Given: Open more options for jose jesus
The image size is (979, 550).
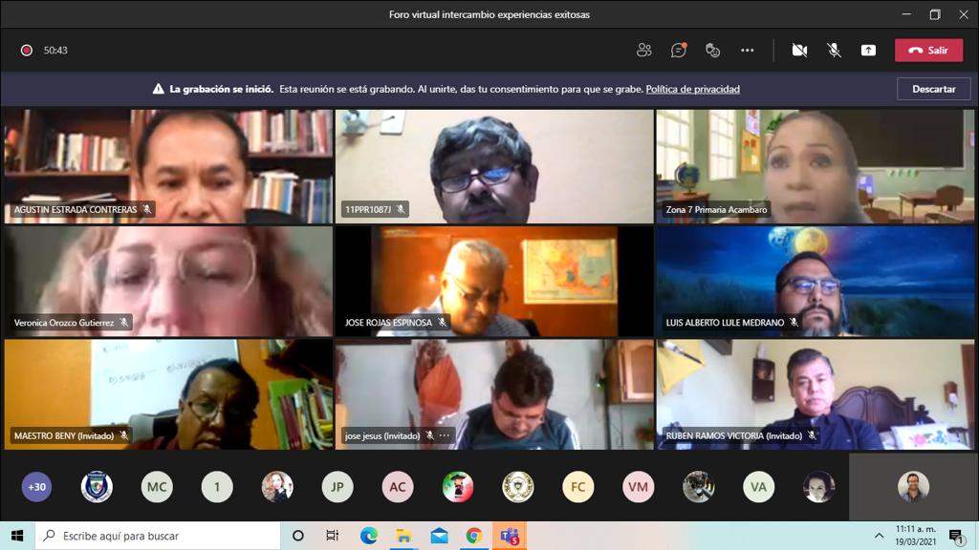Looking at the screenshot, I should pos(445,435).
